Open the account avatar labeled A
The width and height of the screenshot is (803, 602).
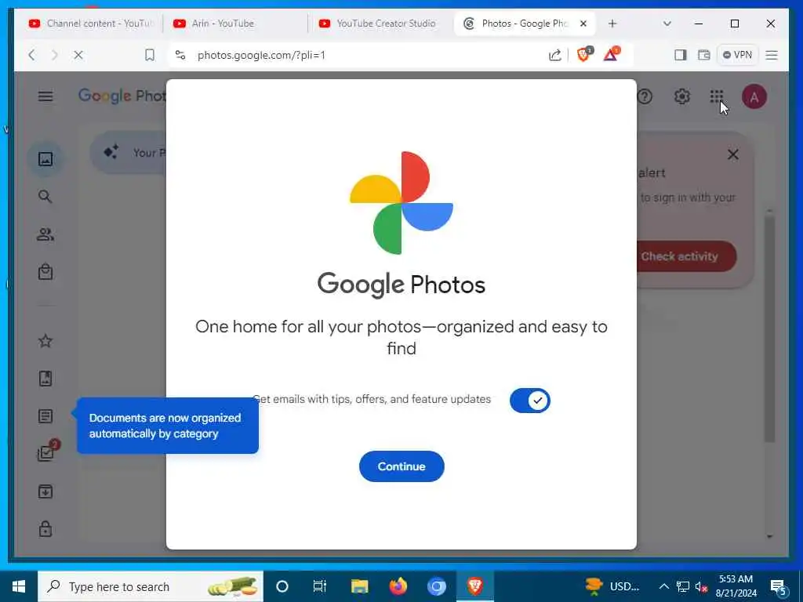(x=754, y=96)
